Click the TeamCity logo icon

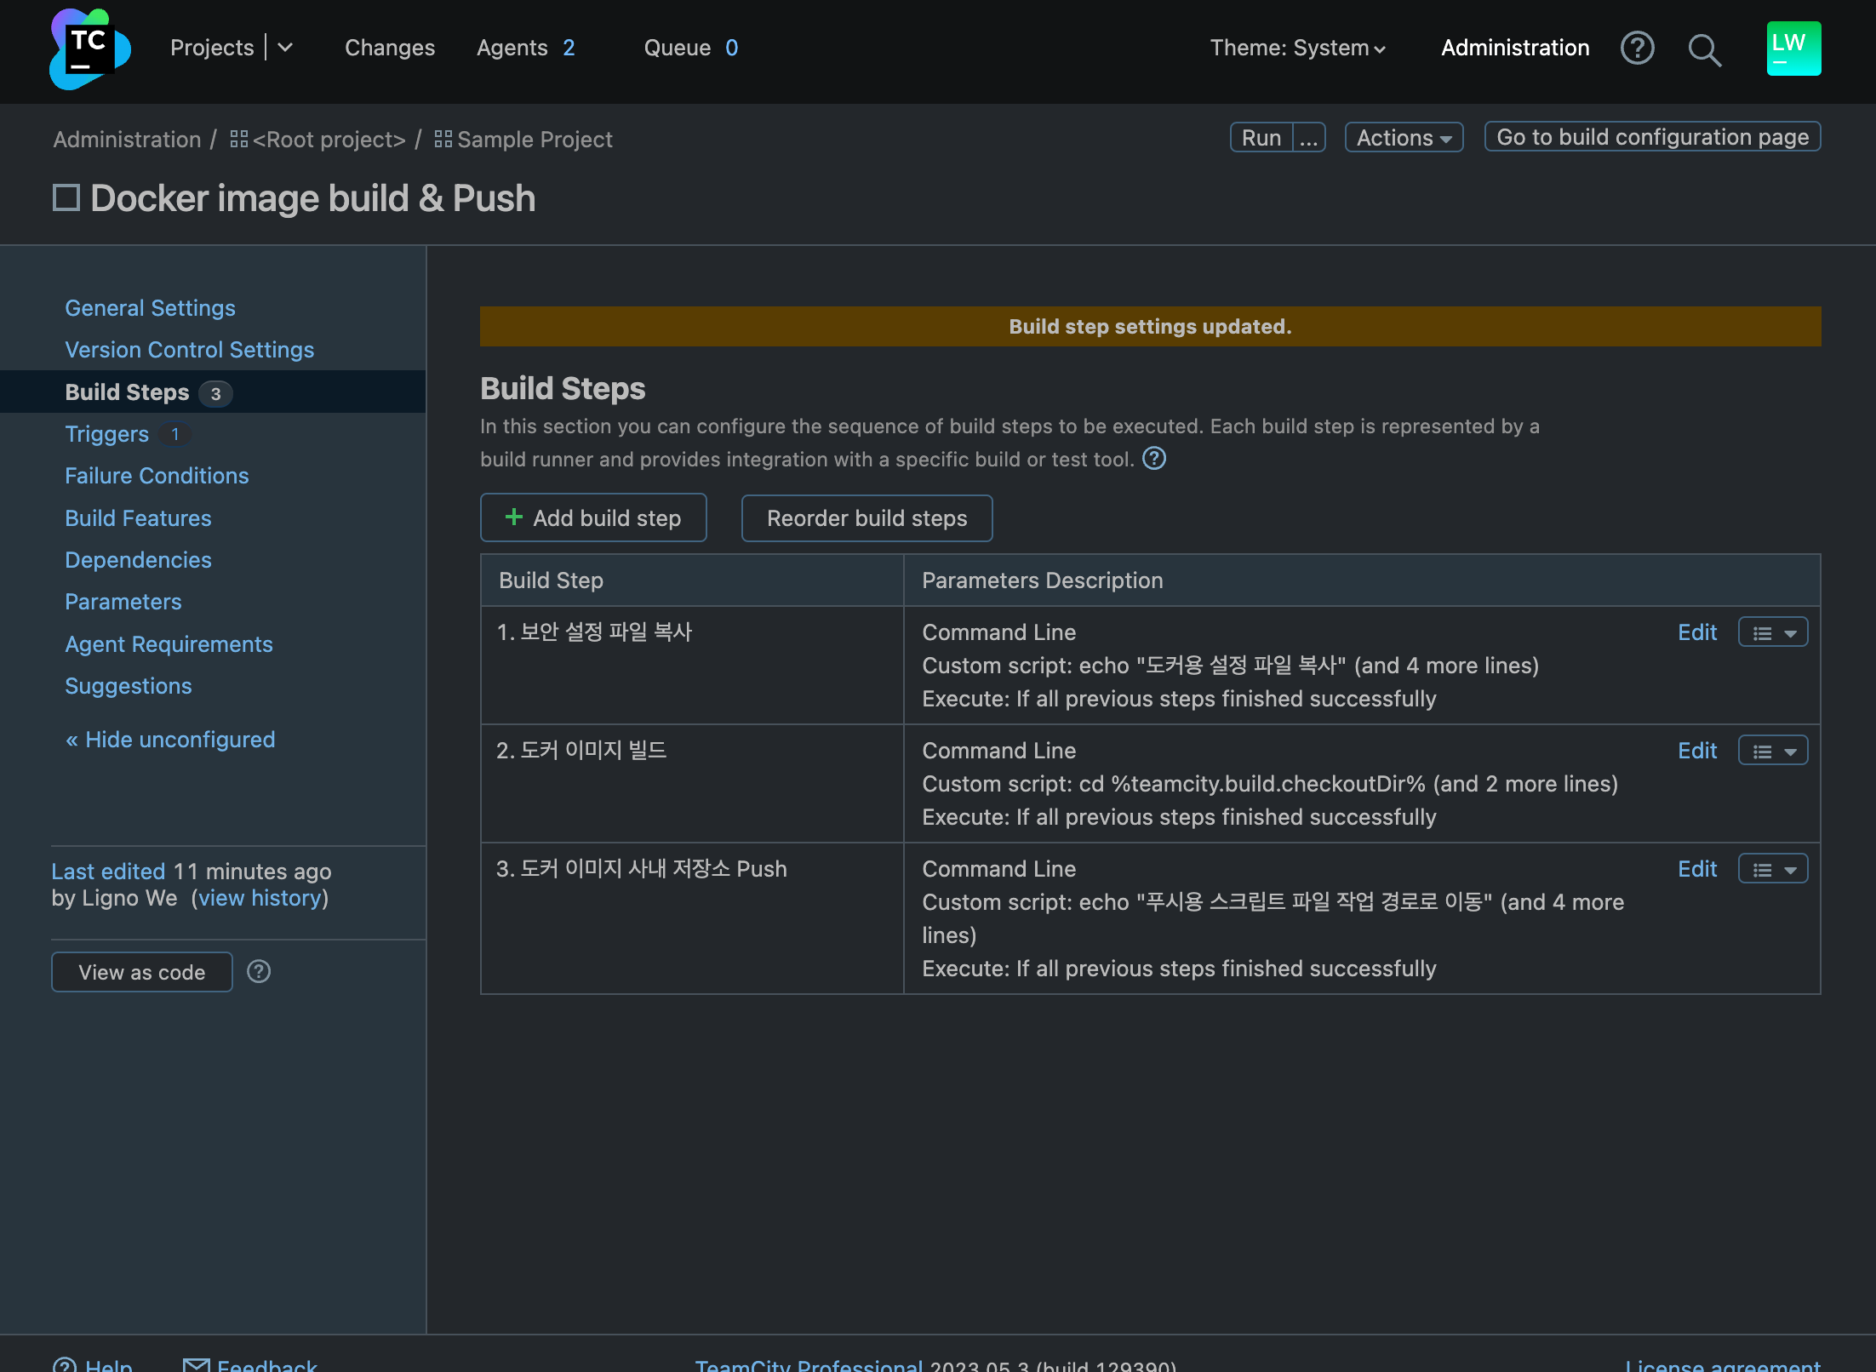89,49
